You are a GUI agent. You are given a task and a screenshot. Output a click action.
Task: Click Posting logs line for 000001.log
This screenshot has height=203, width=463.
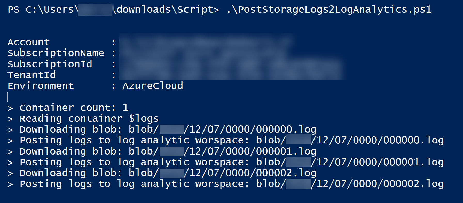226,162
